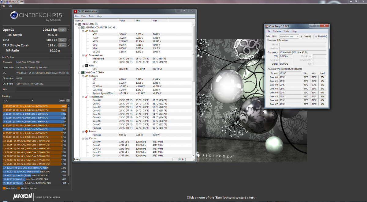
Task: Open the HWMonitor View menu
Action: pos(83,16)
